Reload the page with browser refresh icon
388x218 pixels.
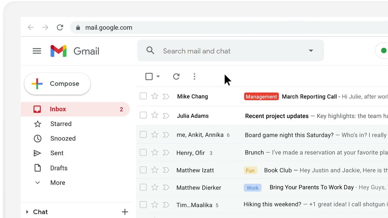click(x=60, y=28)
